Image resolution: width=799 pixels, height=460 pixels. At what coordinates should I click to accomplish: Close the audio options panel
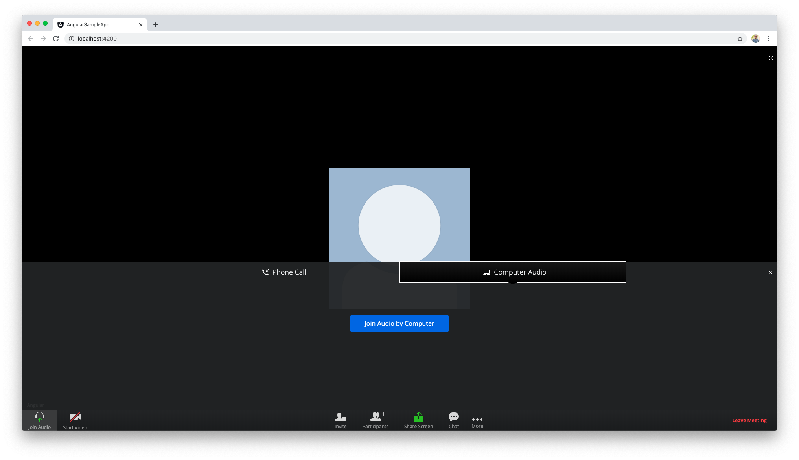pos(770,273)
